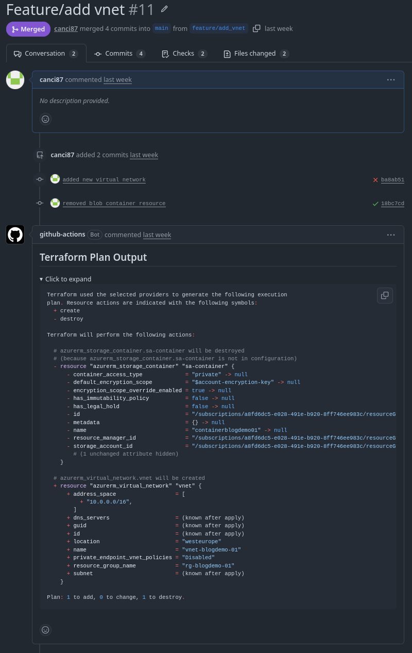The image size is (412, 653).
Task: Click last week timestamp on github-actions comment
Action: point(157,235)
